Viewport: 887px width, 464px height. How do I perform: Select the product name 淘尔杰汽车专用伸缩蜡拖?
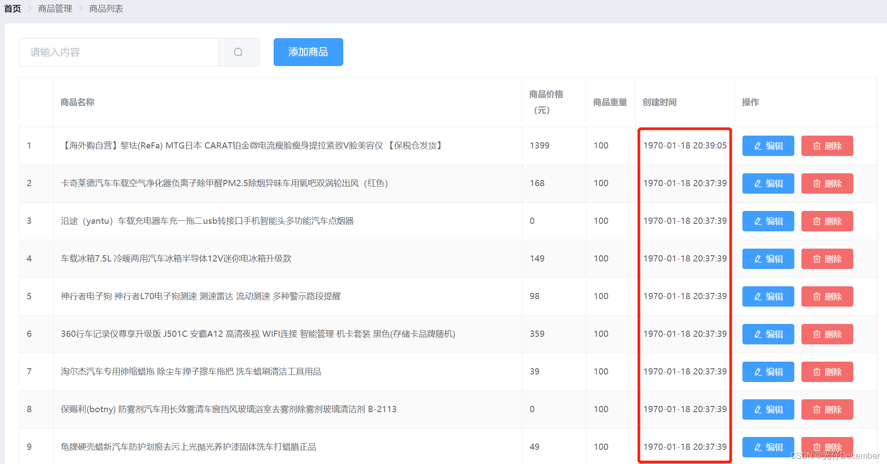(191, 371)
